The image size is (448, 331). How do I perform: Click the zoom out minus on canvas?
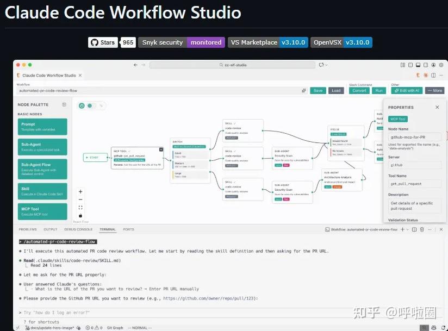pyautogui.click(x=80, y=199)
